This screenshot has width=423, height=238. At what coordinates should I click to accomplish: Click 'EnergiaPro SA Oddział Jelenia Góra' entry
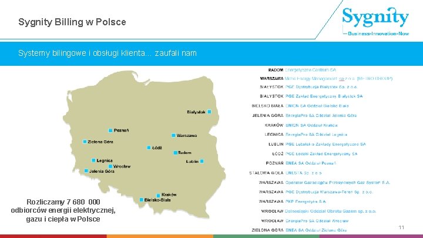(x=321, y=116)
